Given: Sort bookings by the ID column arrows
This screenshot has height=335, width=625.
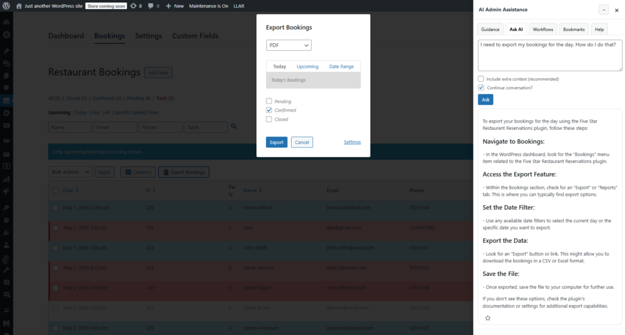Looking at the screenshot, I should pyautogui.click(x=154, y=190).
